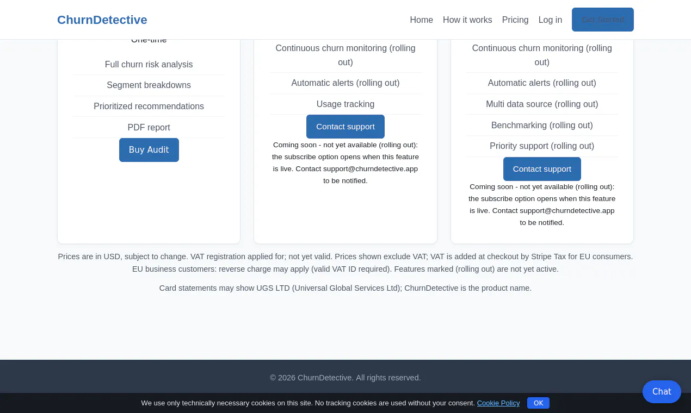Open the Log in page

click(550, 20)
